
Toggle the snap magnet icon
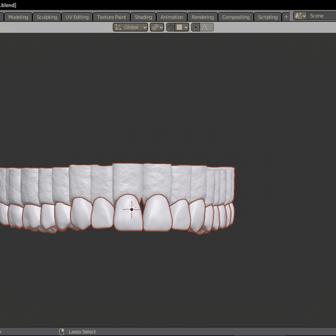[x=171, y=27]
